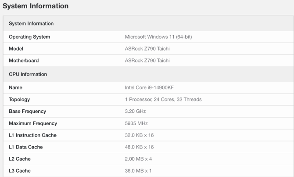
Task: Select ASRock Z790 Taichi in the Motherboard row
Action: coord(147,61)
